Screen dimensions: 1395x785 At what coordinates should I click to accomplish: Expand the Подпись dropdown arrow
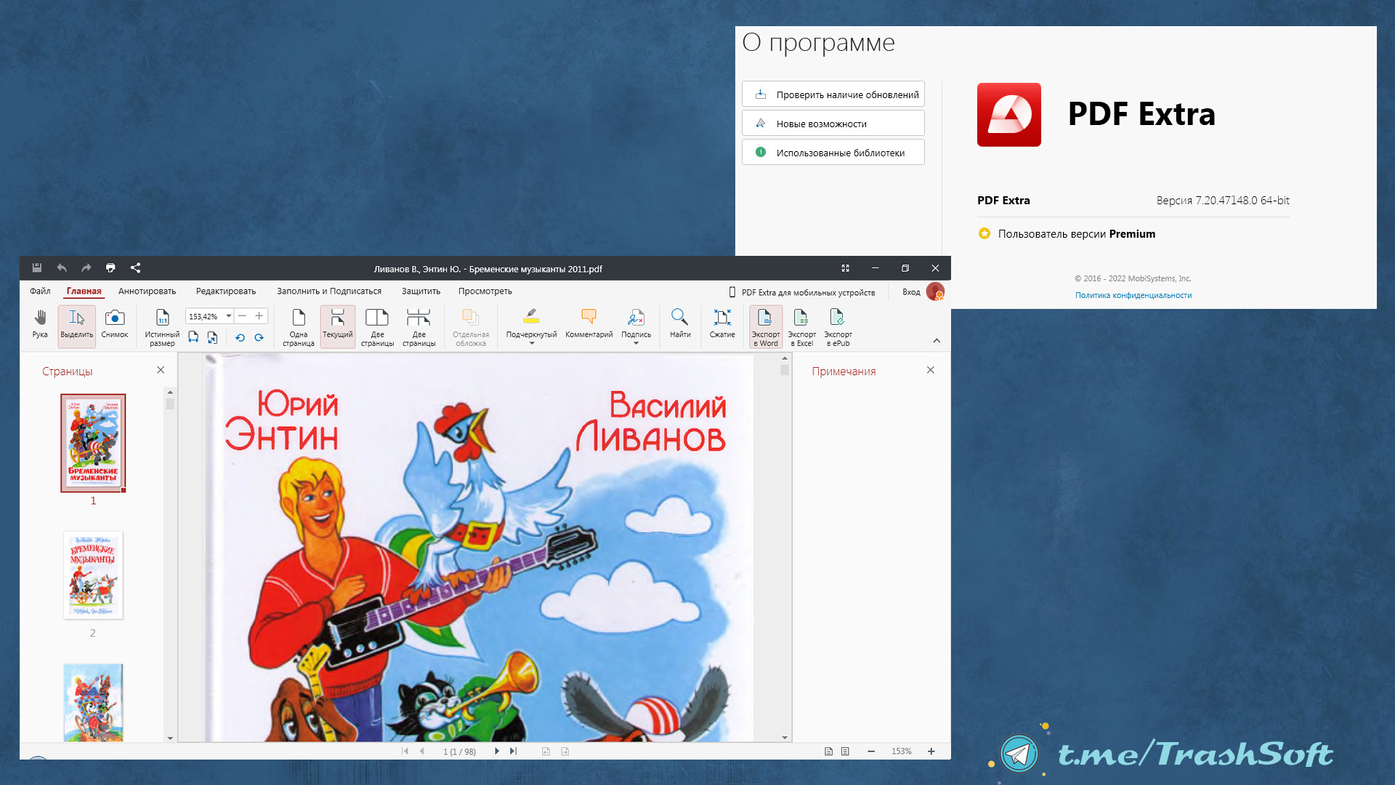636,344
